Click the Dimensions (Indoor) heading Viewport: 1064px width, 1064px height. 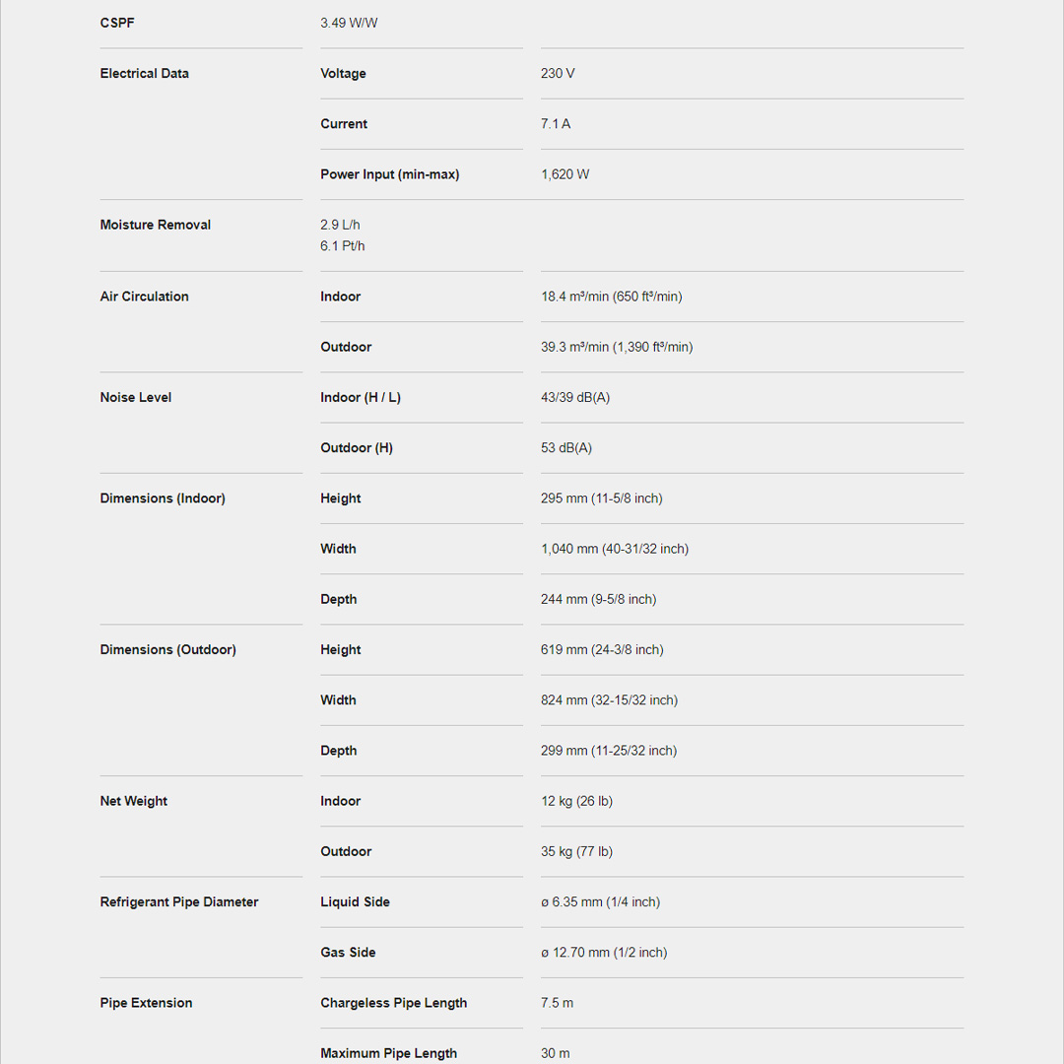163,499
